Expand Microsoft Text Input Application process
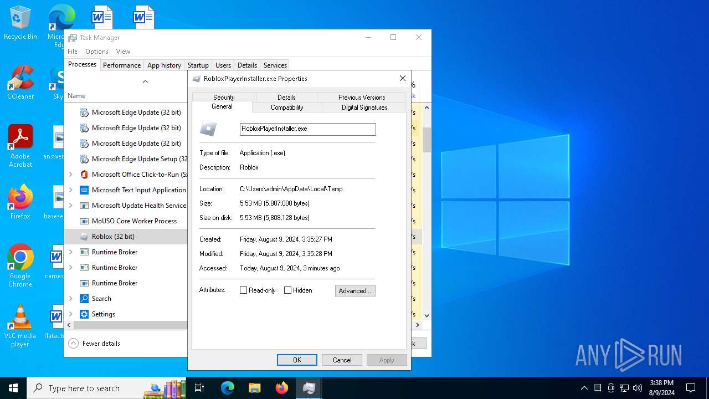The width and height of the screenshot is (709, 399). point(71,190)
